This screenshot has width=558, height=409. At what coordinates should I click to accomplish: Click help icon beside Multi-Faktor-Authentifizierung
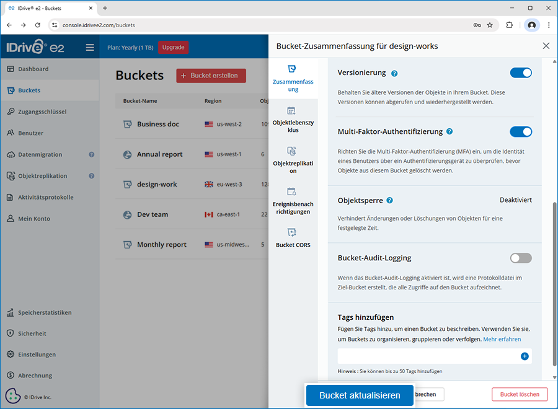pos(449,131)
